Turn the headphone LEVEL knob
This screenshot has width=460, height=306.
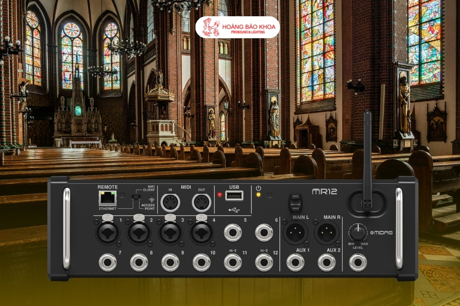[x=358, y=233]
